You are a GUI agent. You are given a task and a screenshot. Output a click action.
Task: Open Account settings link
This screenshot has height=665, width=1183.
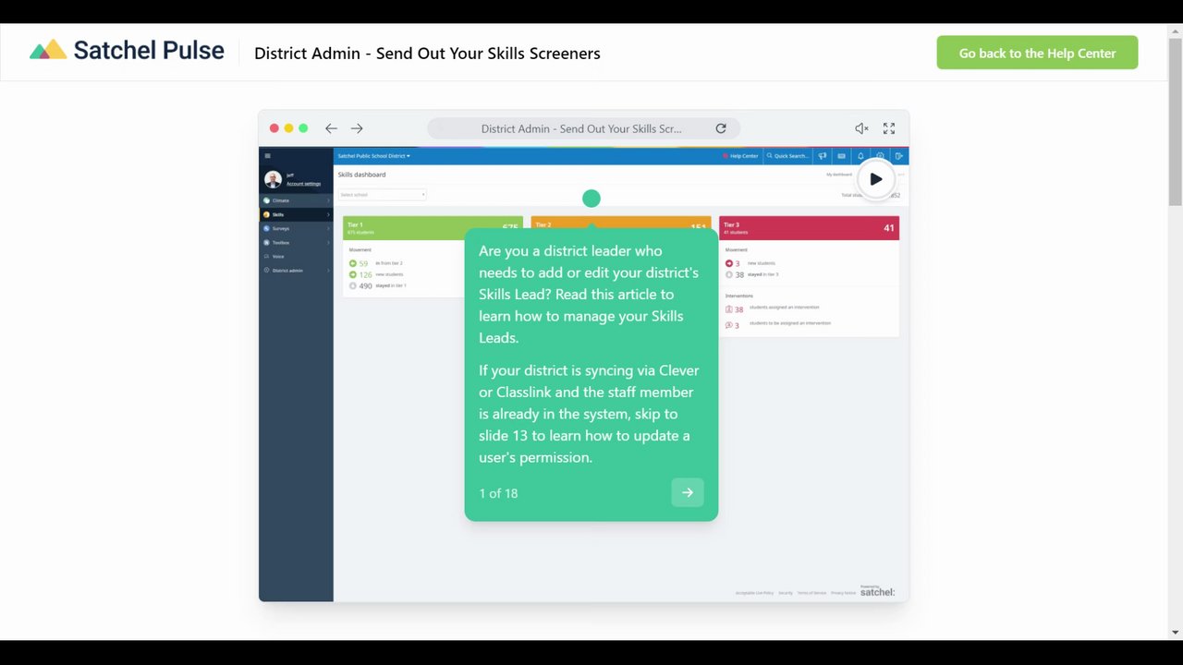click(303, 184)
